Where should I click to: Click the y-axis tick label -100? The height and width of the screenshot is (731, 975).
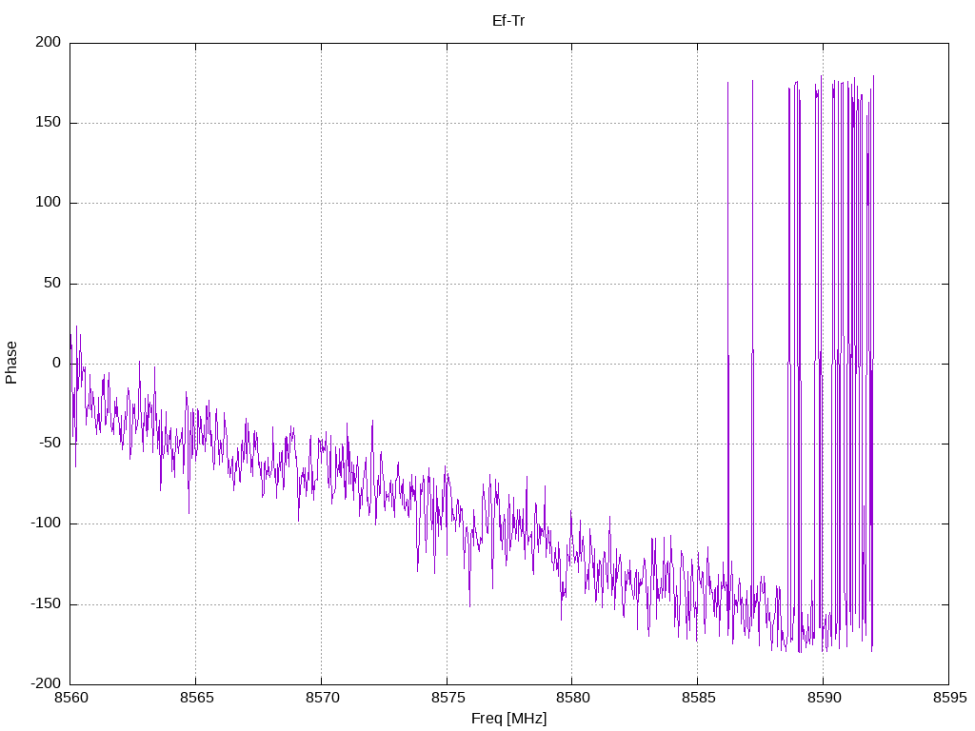46,524
